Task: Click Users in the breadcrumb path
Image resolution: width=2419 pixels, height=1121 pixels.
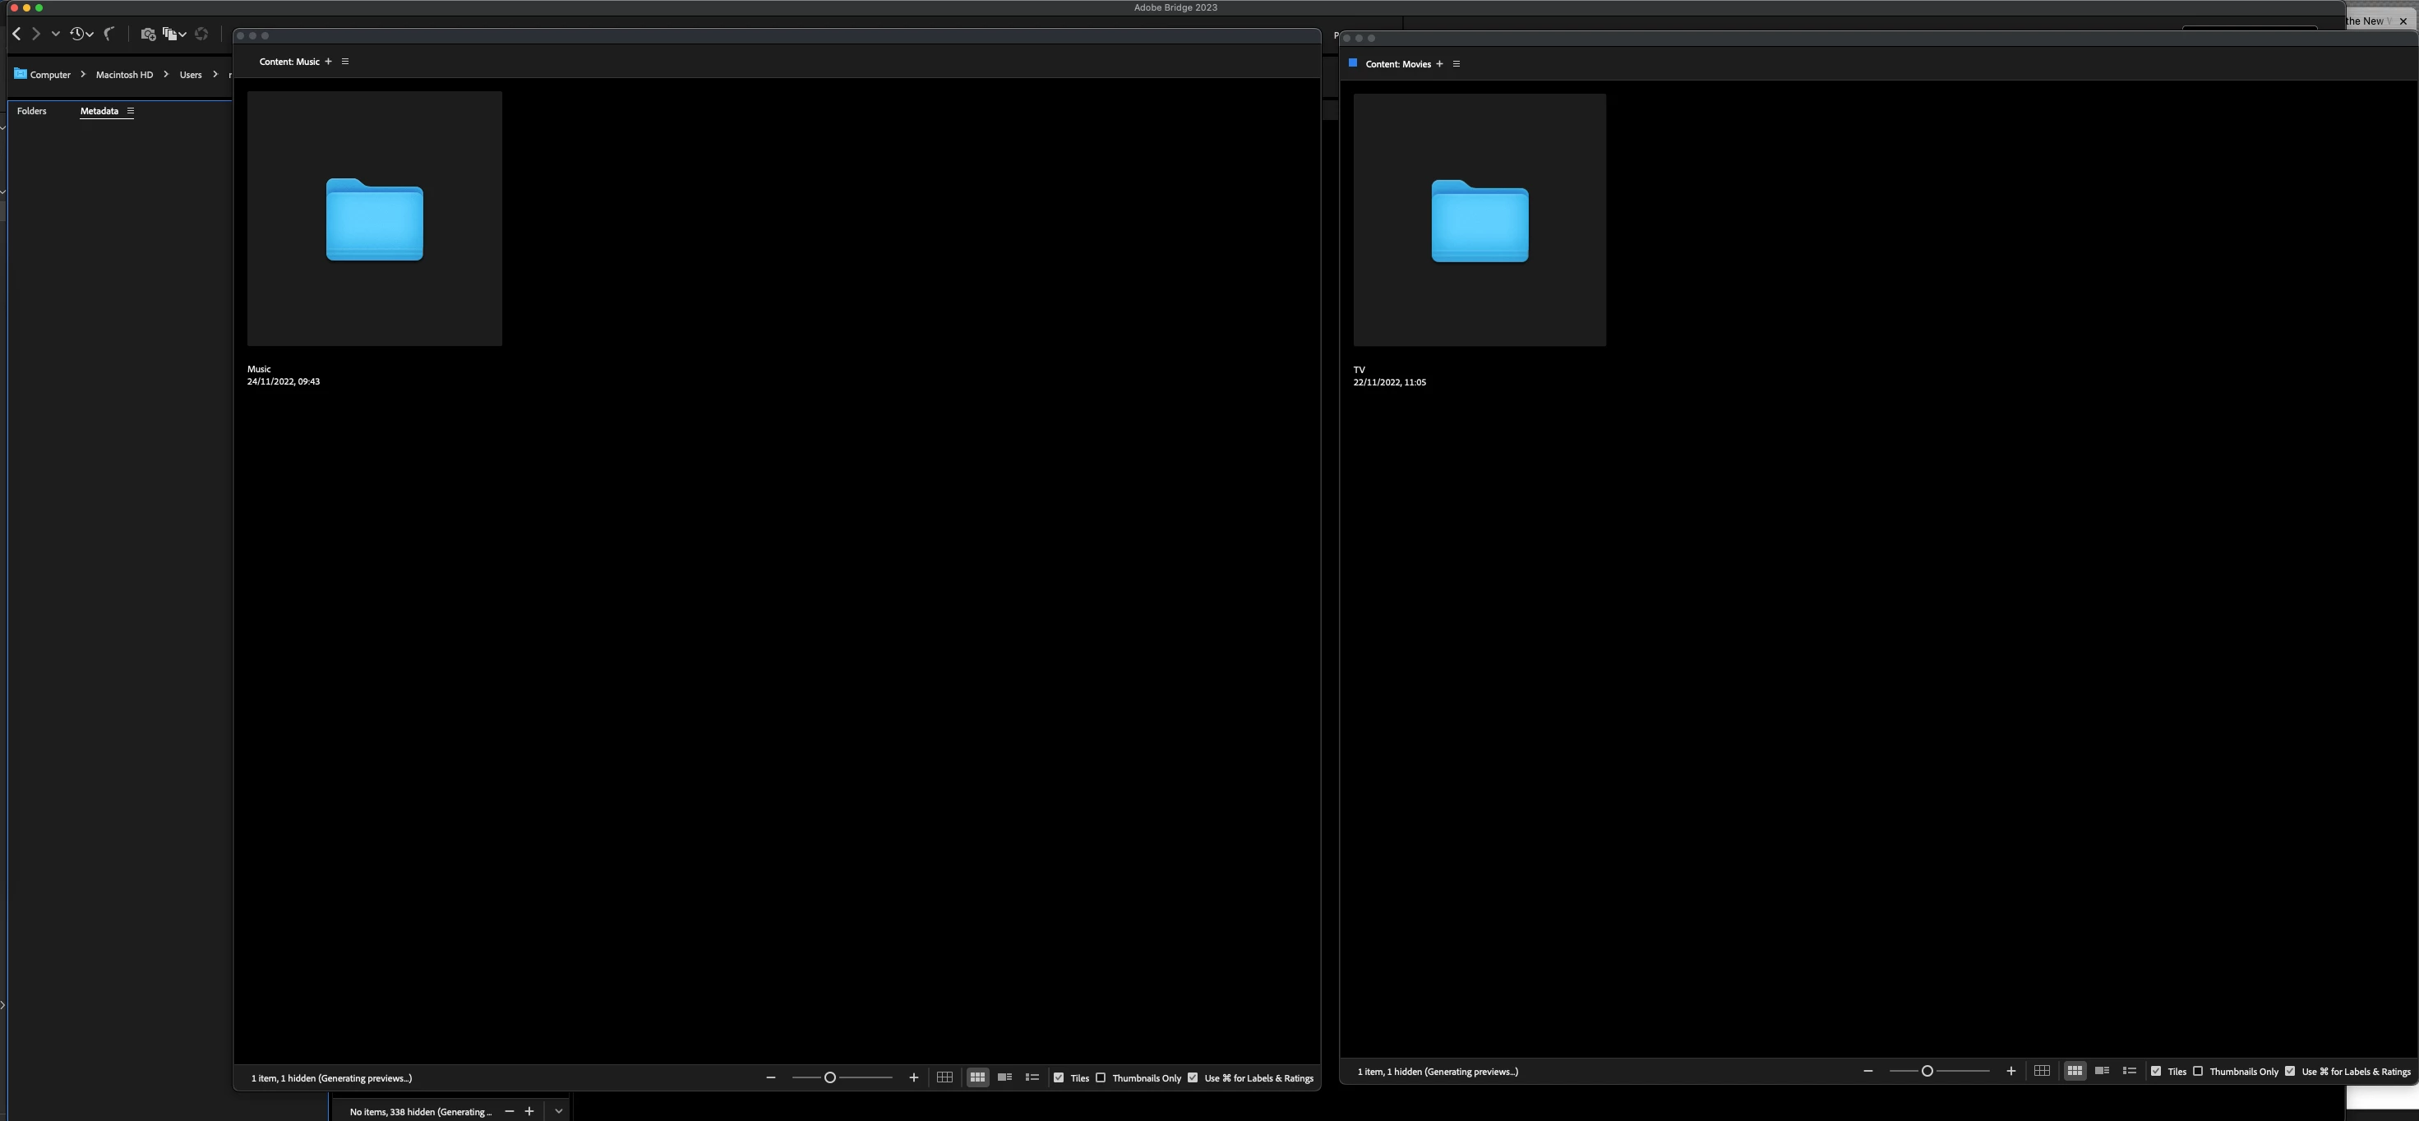Action: (x=191, y=75)
